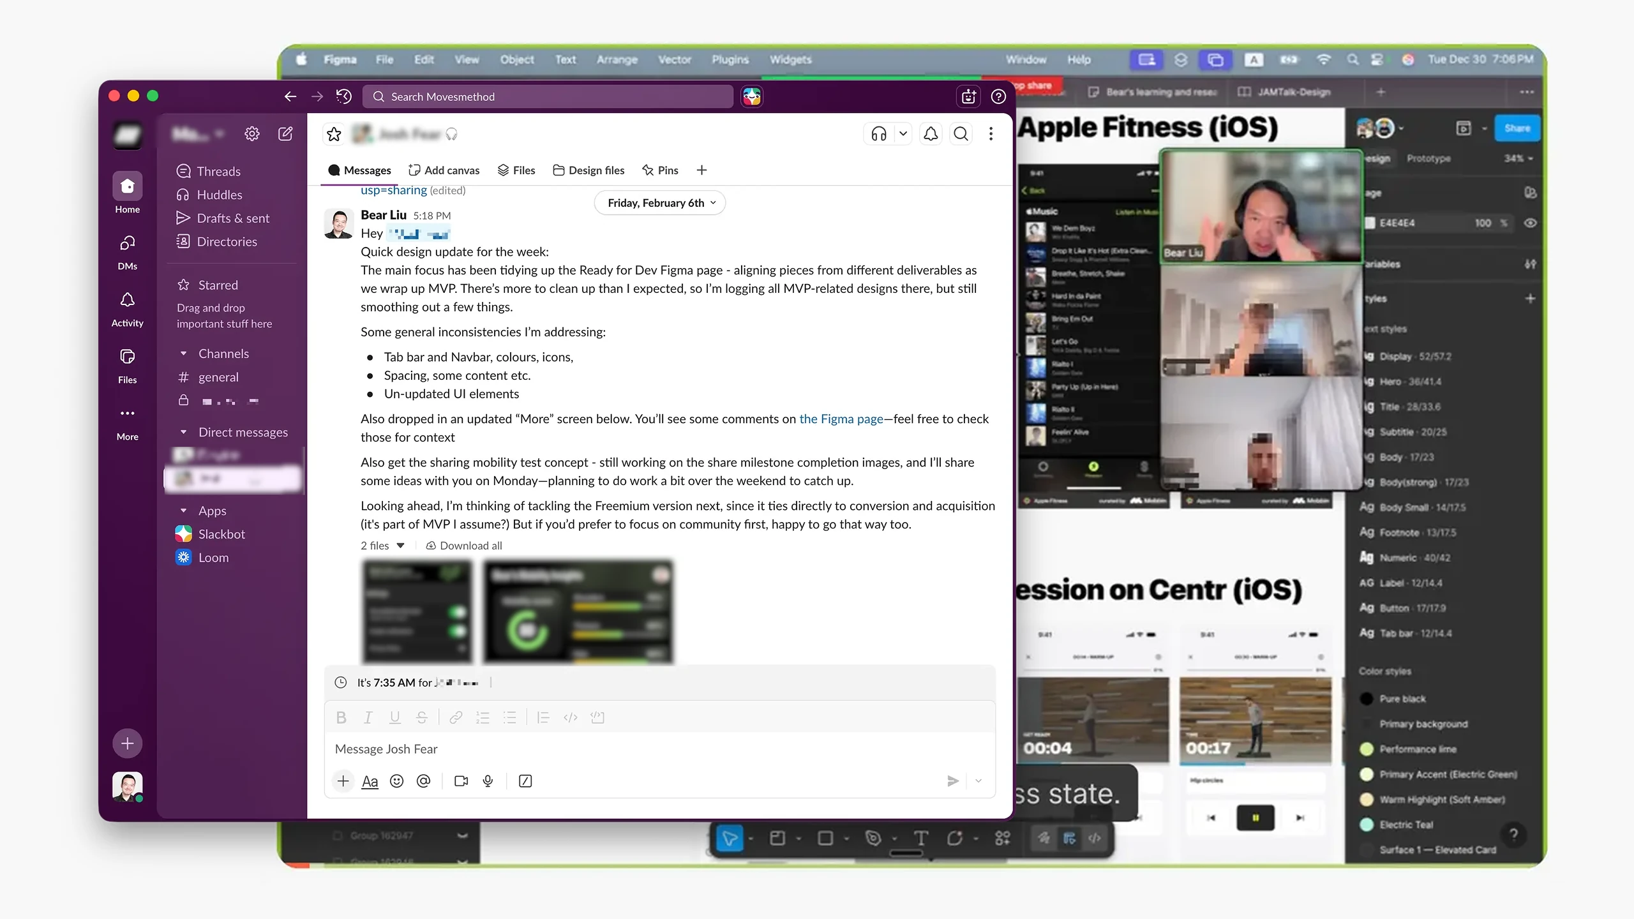The width and height of the screenshot is (1634, 919).
Task: Toggle italic formatting in message composer
Action: pyautogui.click(x=368, y=717)
